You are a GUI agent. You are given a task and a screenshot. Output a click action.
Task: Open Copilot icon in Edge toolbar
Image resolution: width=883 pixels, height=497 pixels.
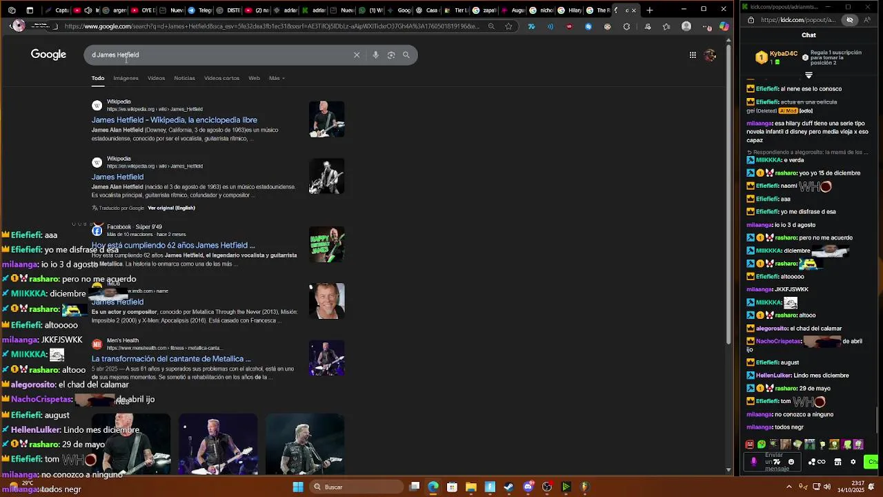[x=724, y=26]
